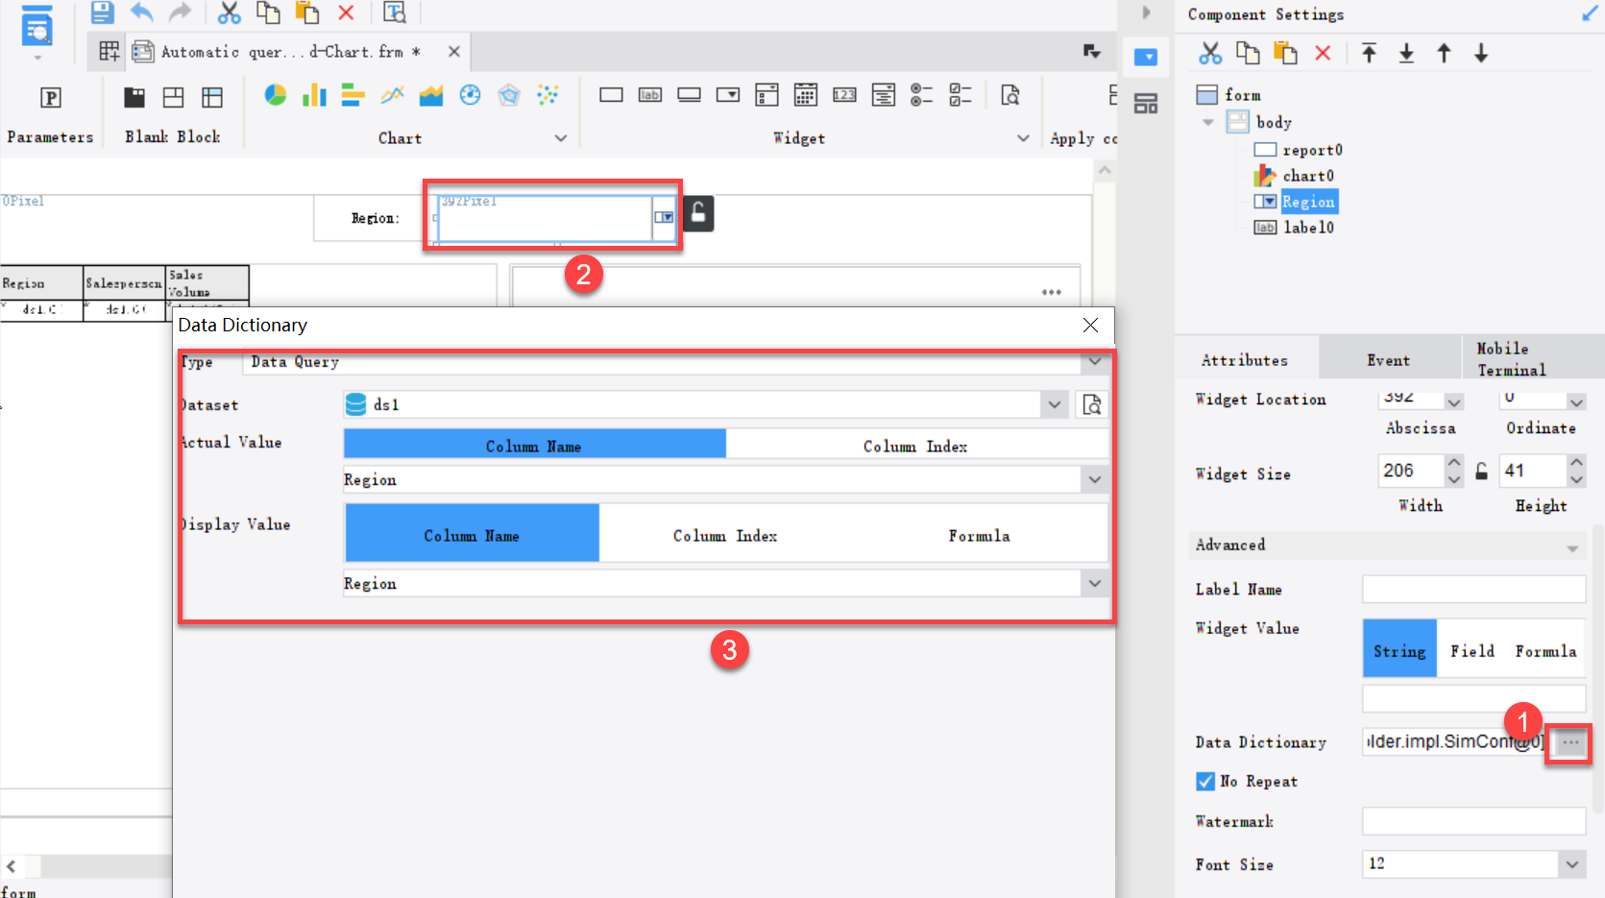Screen dimensions: 1605x898
Task: Collapse the Advanced section
Action: (x=1572, y=547)
